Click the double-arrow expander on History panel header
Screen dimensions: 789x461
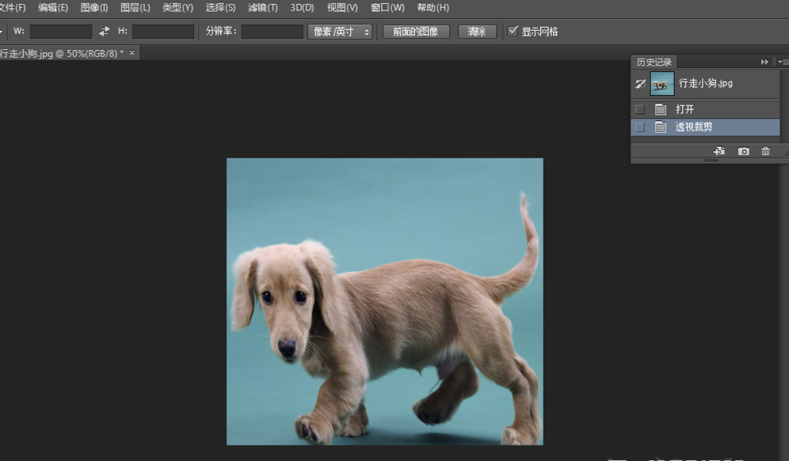point(764,61)
